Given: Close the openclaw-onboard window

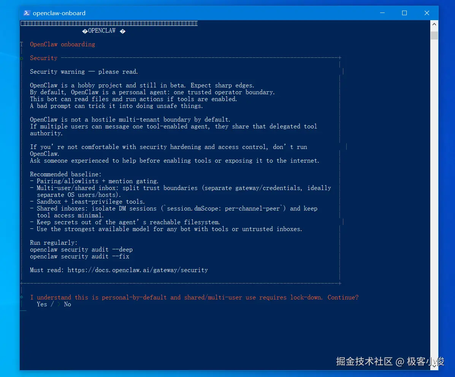Looking at the screenshot, I should [x=427, y=13].
